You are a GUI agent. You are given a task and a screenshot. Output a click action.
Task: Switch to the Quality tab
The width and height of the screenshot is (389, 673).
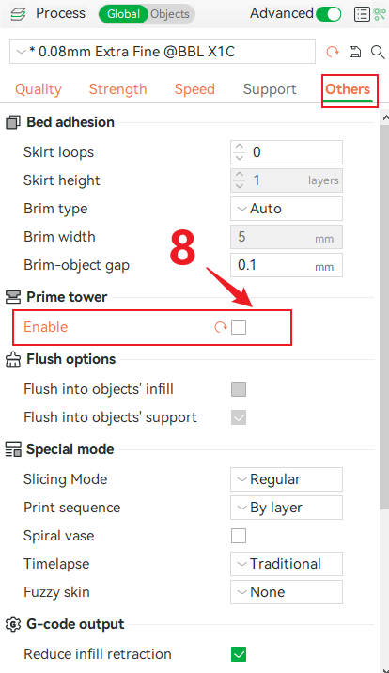click(x=39, y=89)
